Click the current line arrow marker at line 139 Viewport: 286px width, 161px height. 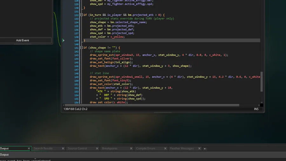[x=64, y=40]
